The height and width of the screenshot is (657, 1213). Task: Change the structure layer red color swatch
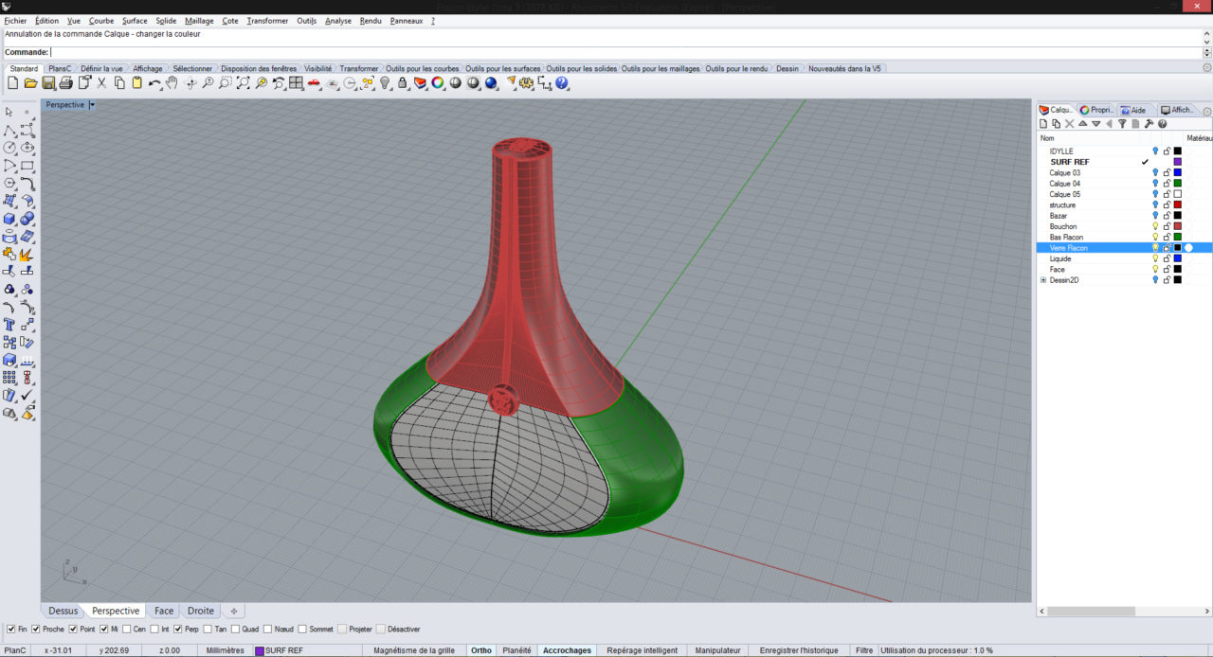pyautogui.click(x=1178, y=205)
